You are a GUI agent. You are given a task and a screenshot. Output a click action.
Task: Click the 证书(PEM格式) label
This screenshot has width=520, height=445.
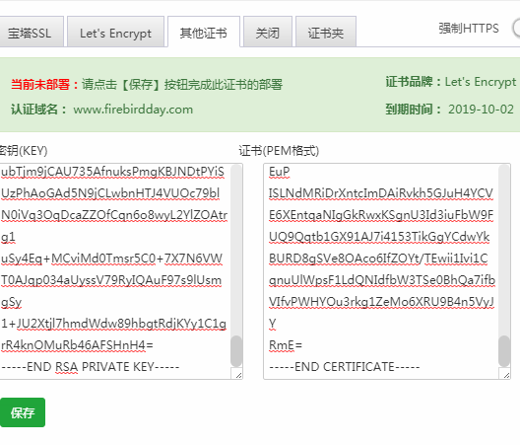point(279,151)
